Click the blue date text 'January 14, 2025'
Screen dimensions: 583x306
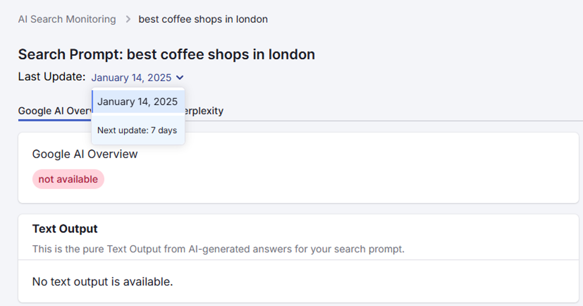pos(132,77)
